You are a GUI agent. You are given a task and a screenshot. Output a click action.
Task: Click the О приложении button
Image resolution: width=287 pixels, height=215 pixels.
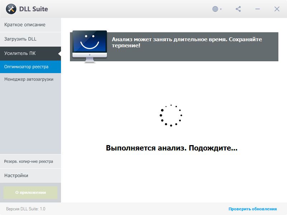click(30, 192)
